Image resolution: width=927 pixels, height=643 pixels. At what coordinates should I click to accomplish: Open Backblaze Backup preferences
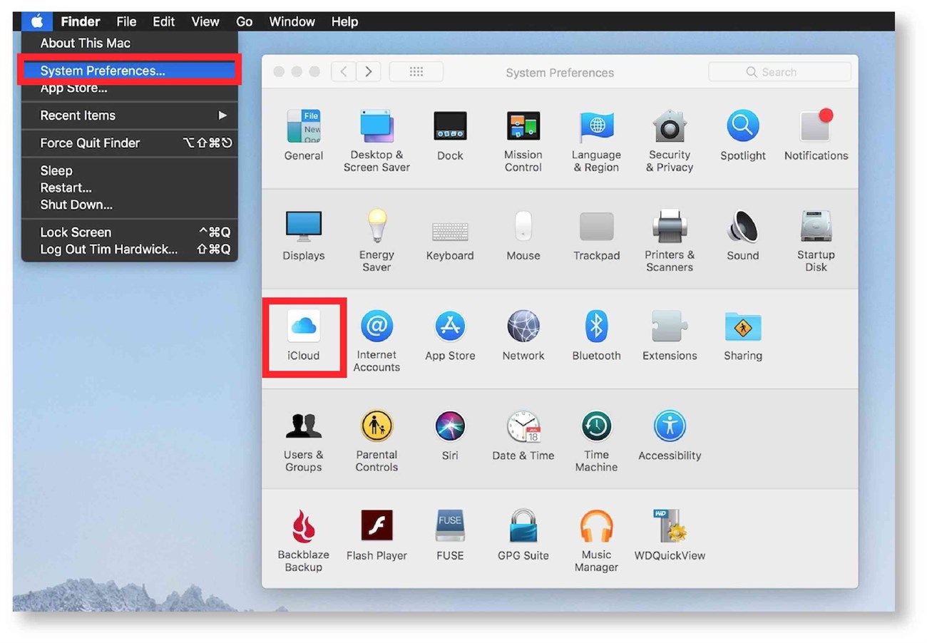pos(304,540)
